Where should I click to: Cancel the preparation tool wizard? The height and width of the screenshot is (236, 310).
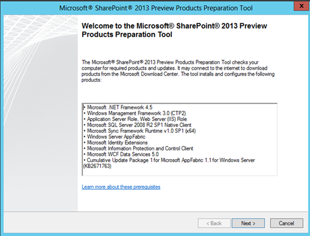[287, 223]
